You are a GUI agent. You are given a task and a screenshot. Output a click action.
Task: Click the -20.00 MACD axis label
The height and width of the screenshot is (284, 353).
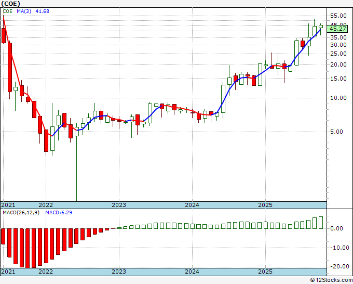340,266
